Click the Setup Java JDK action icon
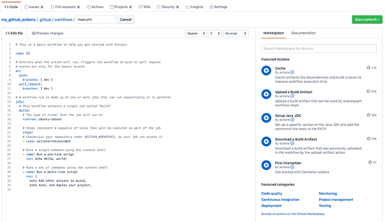The height and width of the screenshot is (222, 385). click(x=266, y=117)
